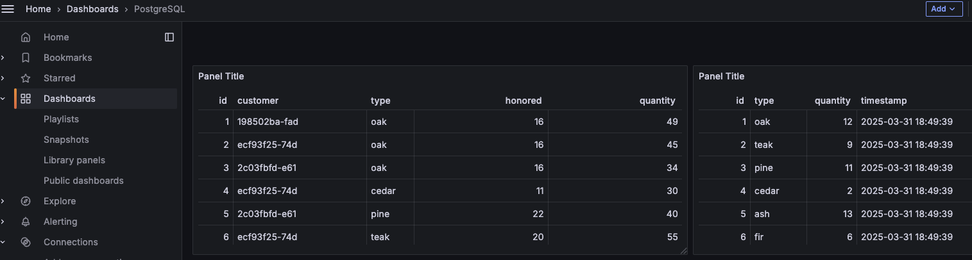Click the Alerting bell icon
The height and width of the screenshot is (260, 972).
26,222
